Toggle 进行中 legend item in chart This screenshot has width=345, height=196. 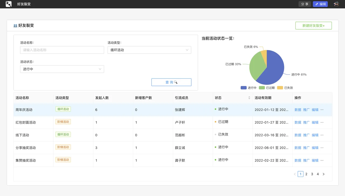point(249,88)
